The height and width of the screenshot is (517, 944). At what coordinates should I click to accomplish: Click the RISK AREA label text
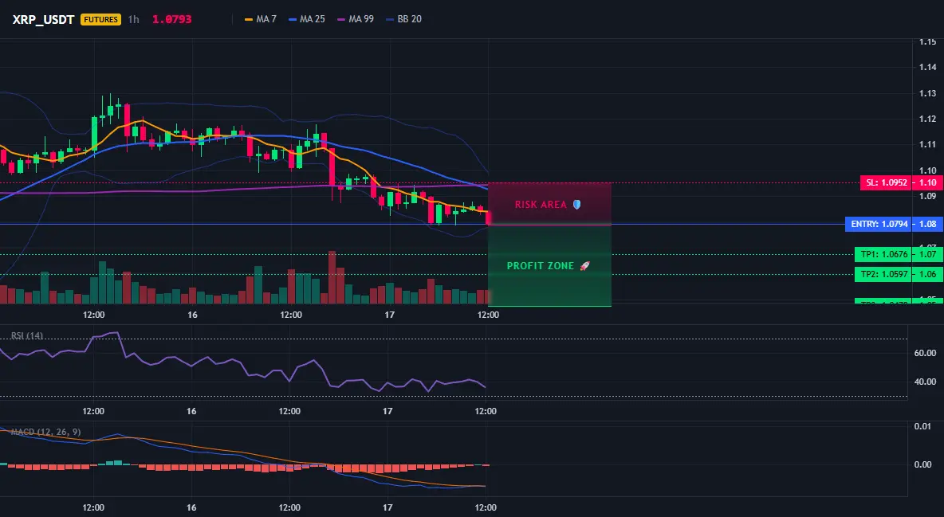541,205
